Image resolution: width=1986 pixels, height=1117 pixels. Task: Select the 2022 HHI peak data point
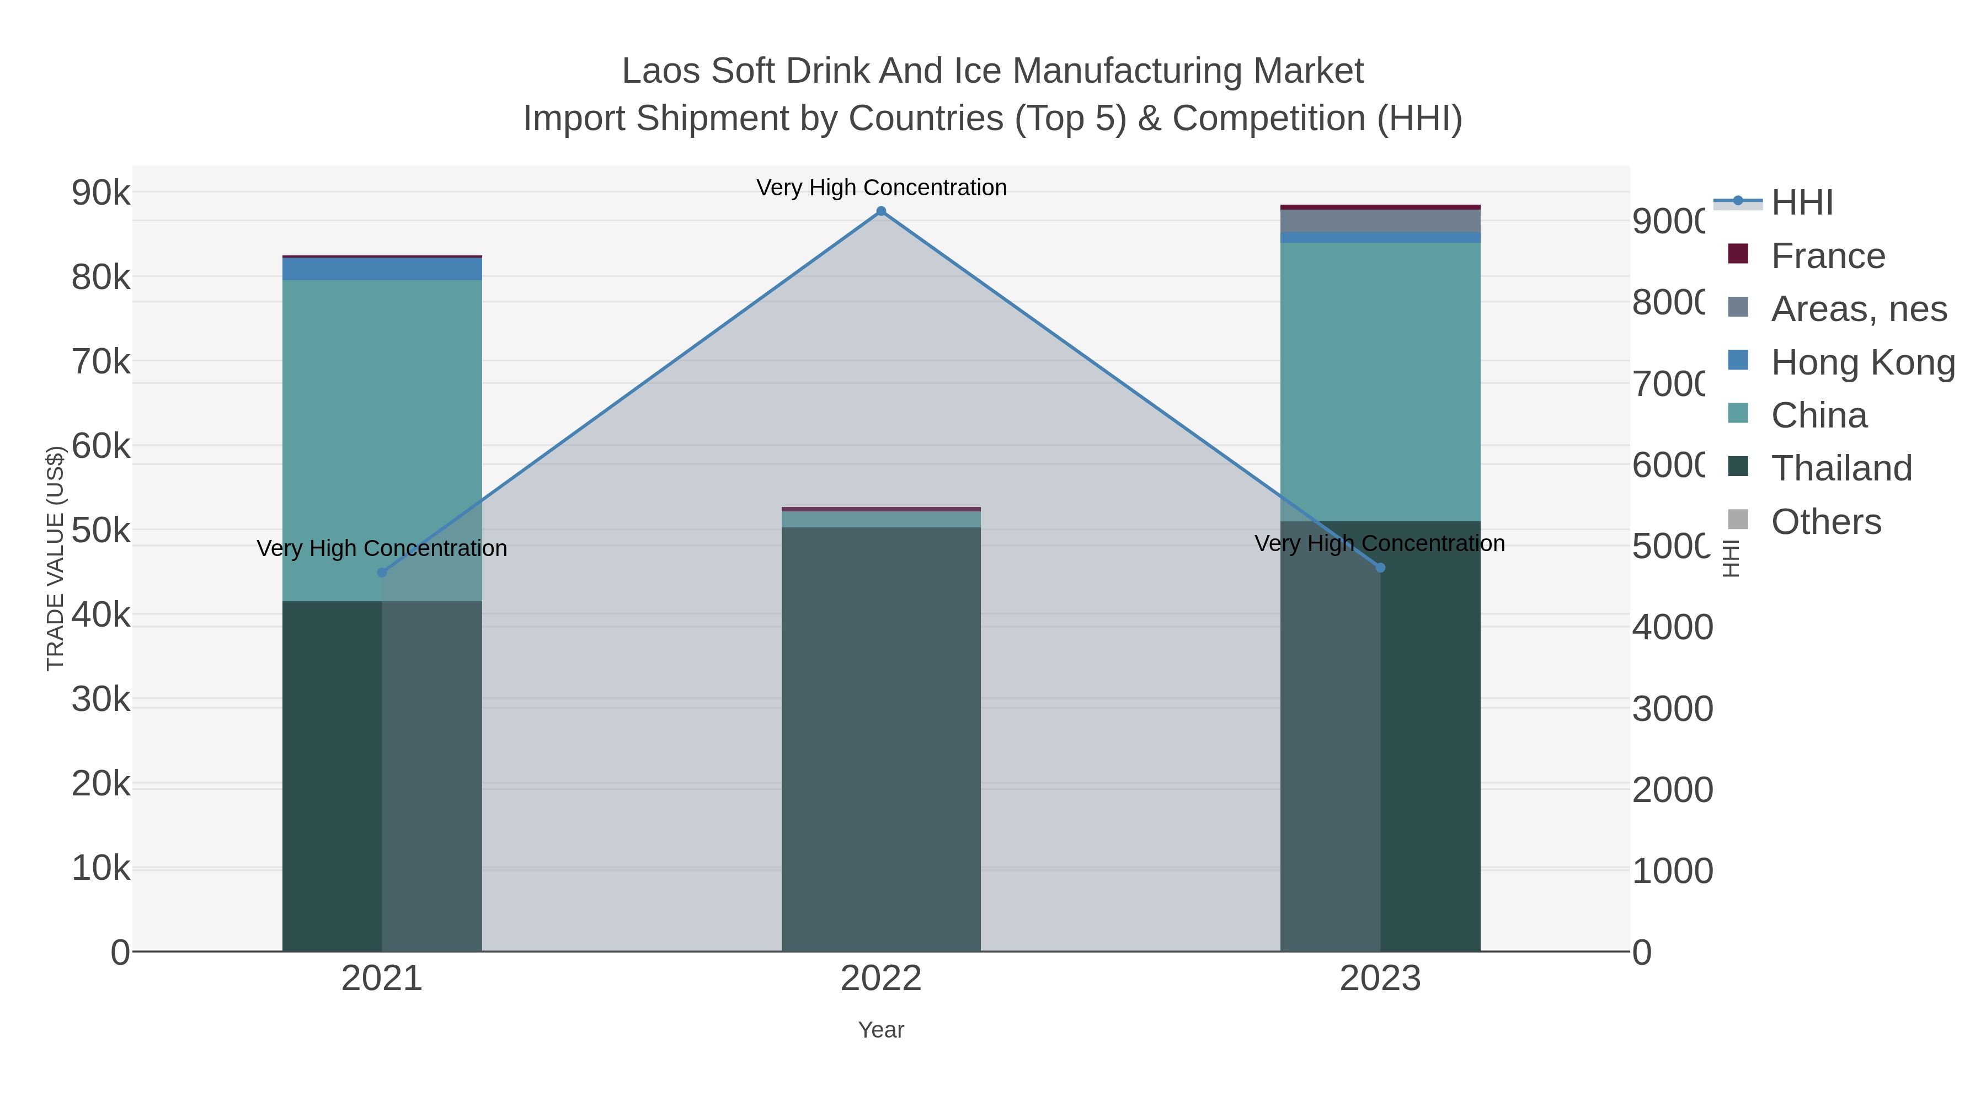881,211
